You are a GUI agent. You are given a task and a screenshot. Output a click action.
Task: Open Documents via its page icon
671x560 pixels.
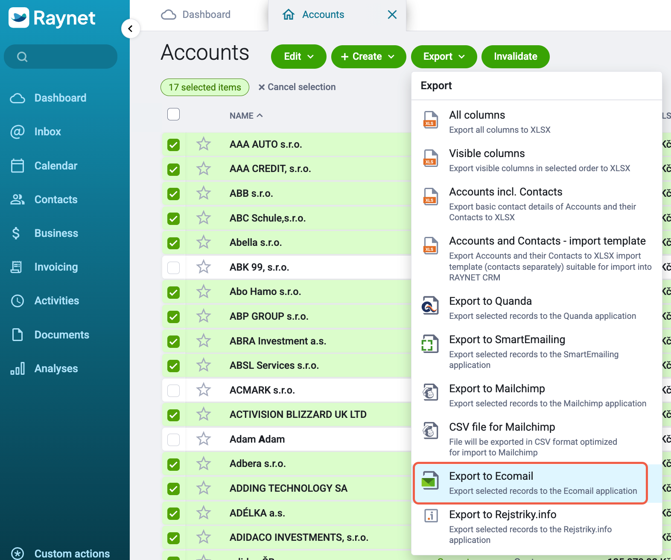[x=18, y=335]
